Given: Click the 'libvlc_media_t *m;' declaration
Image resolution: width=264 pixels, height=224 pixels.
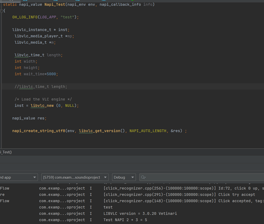Looking at the screenshot, I should click(35, 42).
